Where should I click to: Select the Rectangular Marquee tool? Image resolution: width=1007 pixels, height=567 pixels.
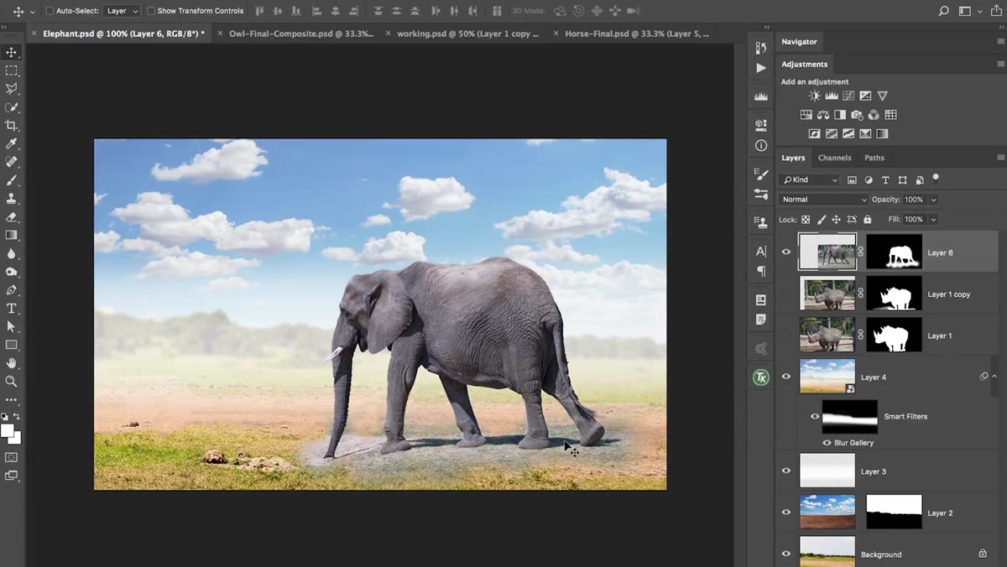(x=12, y=70)
